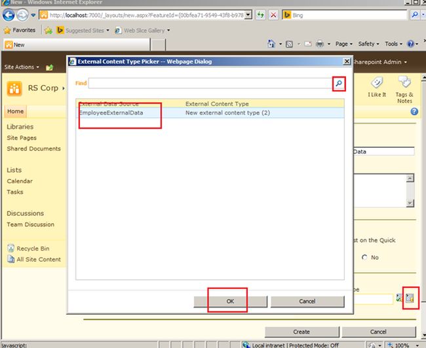The width and height of the screenshot is (426, 348).
Task: Click the Tags & Notes icon
Action: 404,90
